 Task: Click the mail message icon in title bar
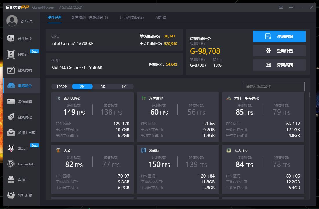[281, 7]
